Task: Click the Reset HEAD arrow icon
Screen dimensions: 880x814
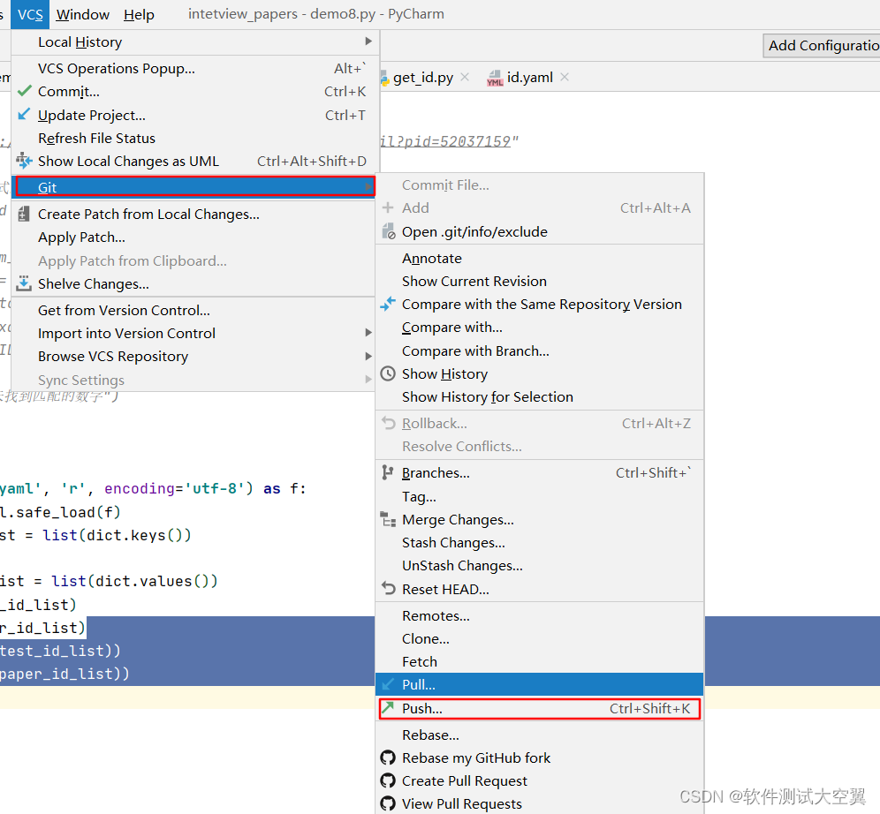Action: 388,588
